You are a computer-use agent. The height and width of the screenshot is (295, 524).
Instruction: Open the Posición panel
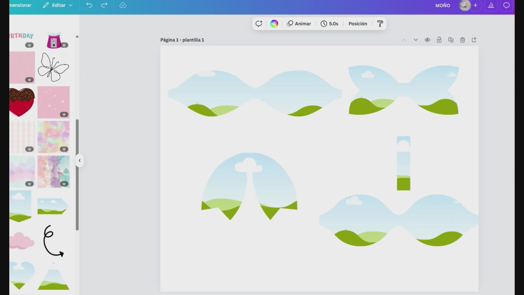(x=358, y=24)
